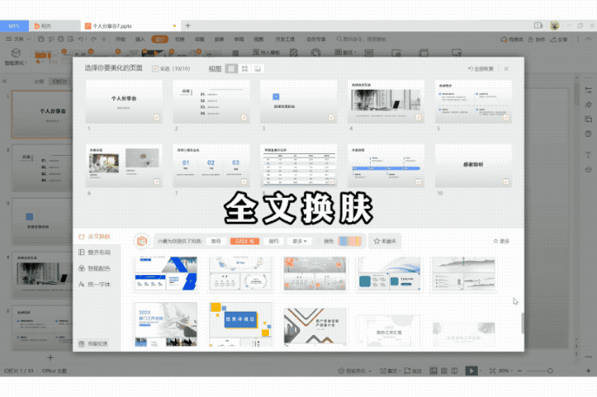Select the grid view icon
The image size is (597, 397).
pos(245,68)
